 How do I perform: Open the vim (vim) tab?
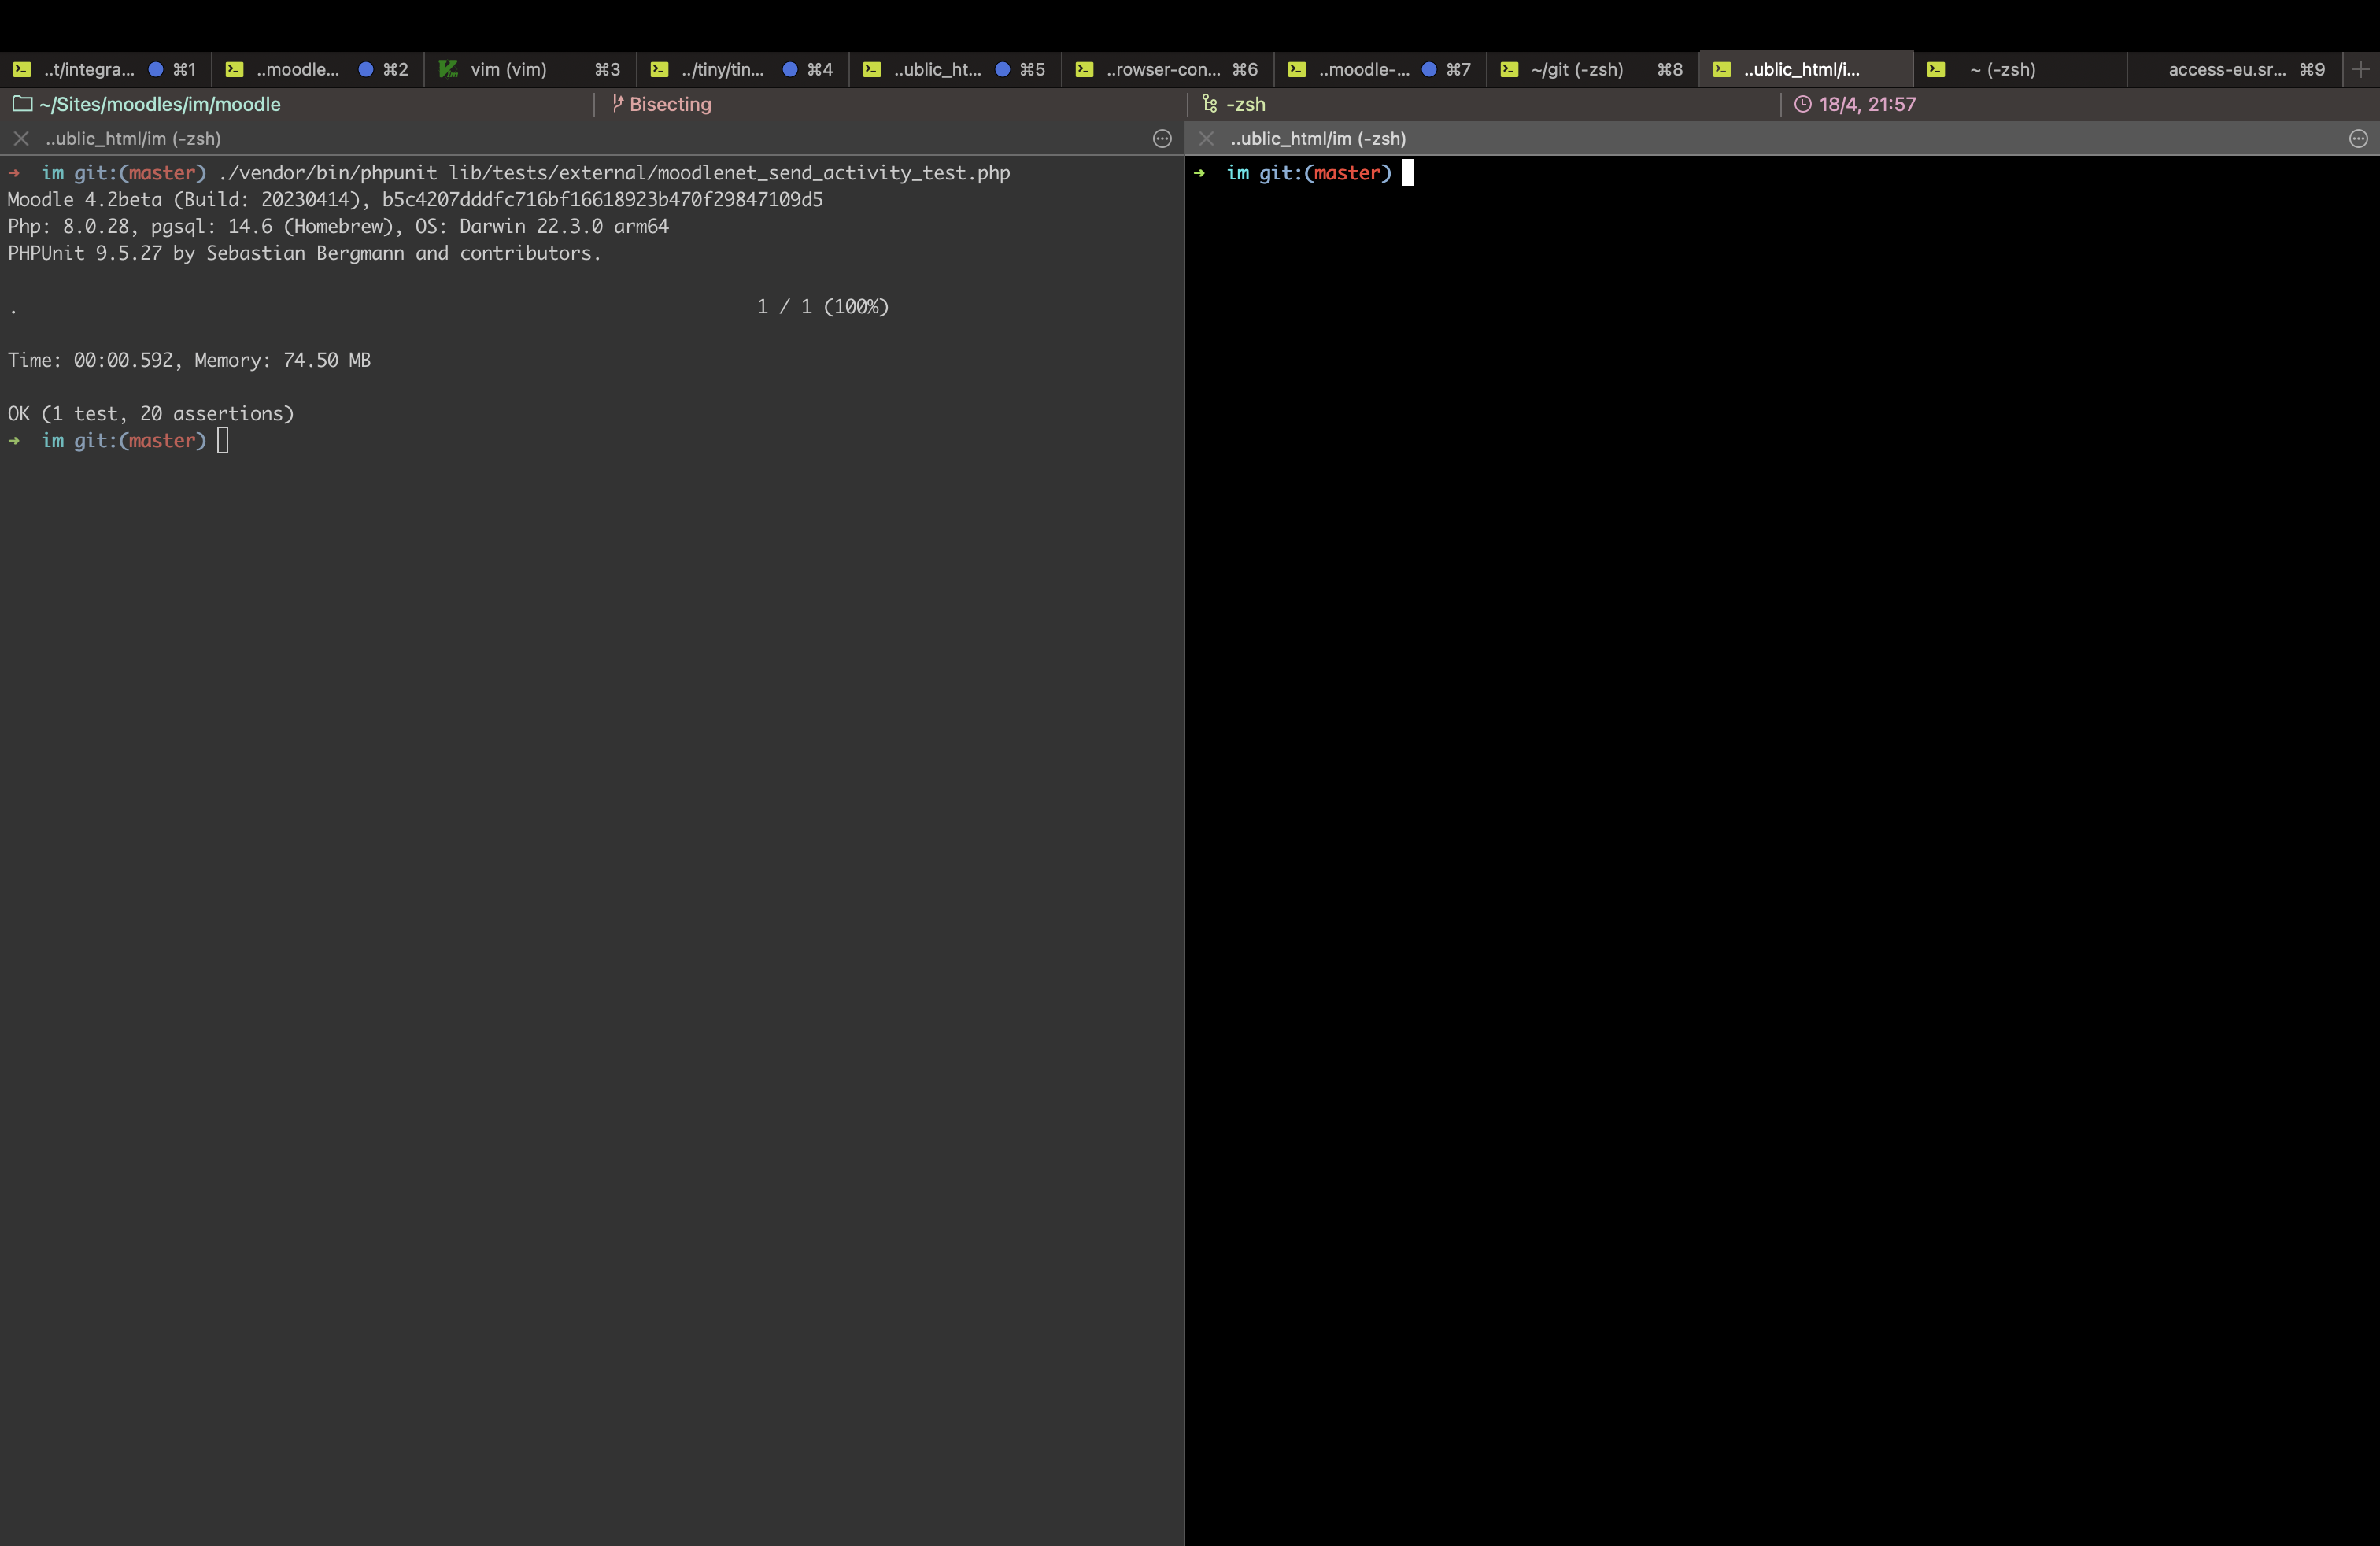click(530, 69)
